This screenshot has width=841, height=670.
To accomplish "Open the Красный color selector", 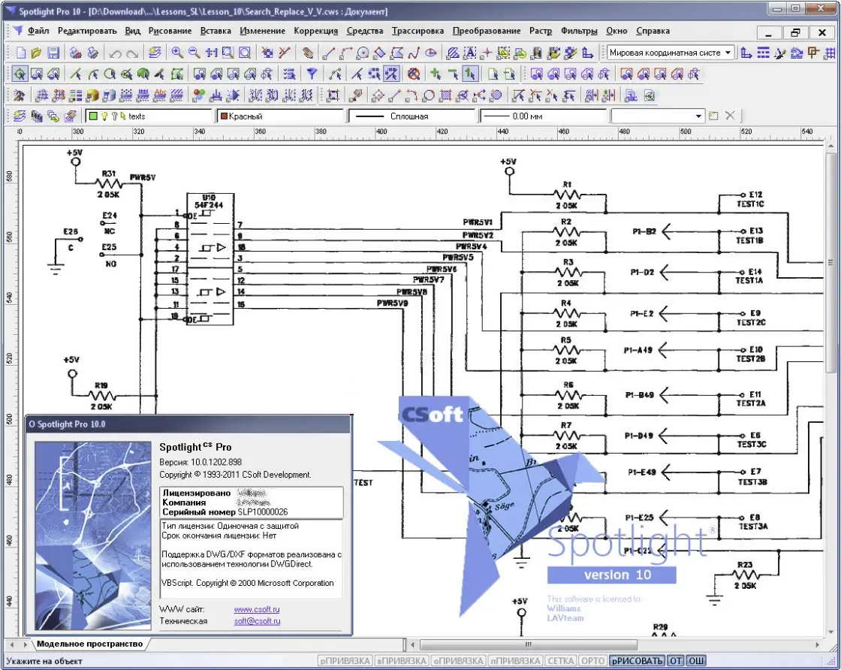I will point(280,116).
